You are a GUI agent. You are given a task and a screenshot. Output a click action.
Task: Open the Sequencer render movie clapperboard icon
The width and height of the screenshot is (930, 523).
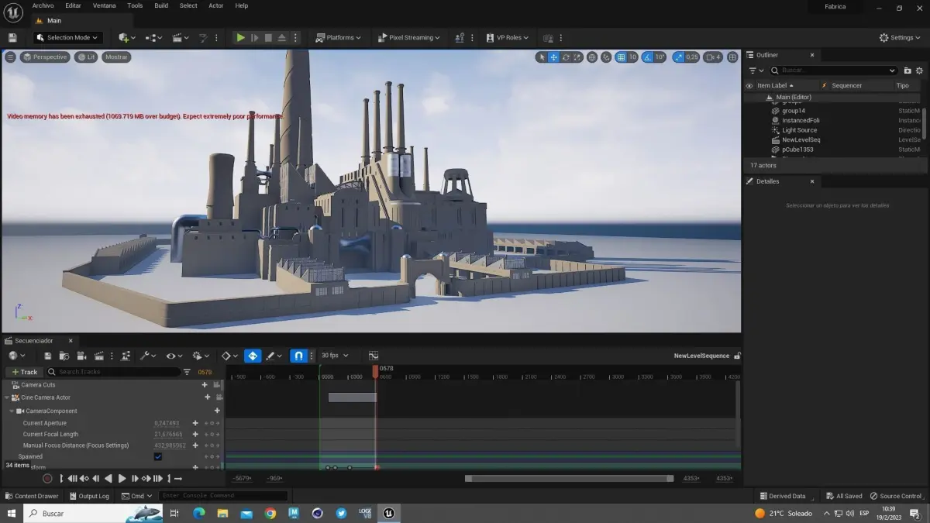click(99, 356)
